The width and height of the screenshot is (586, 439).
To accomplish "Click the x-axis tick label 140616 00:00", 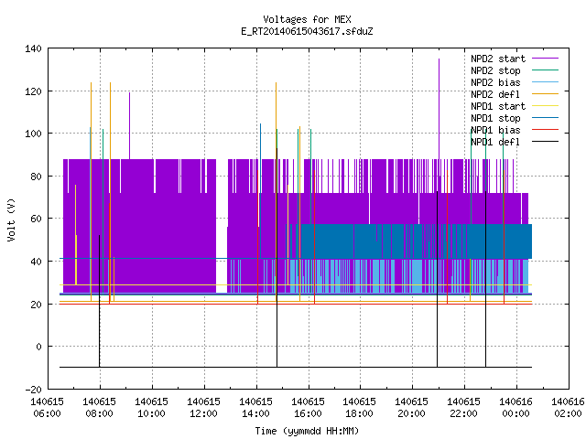I will click(x=516, y=408).
